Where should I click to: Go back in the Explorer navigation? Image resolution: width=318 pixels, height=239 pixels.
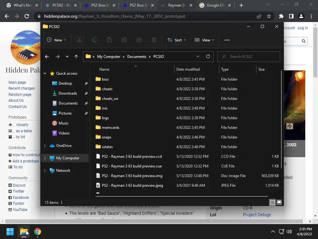(47, 57)
